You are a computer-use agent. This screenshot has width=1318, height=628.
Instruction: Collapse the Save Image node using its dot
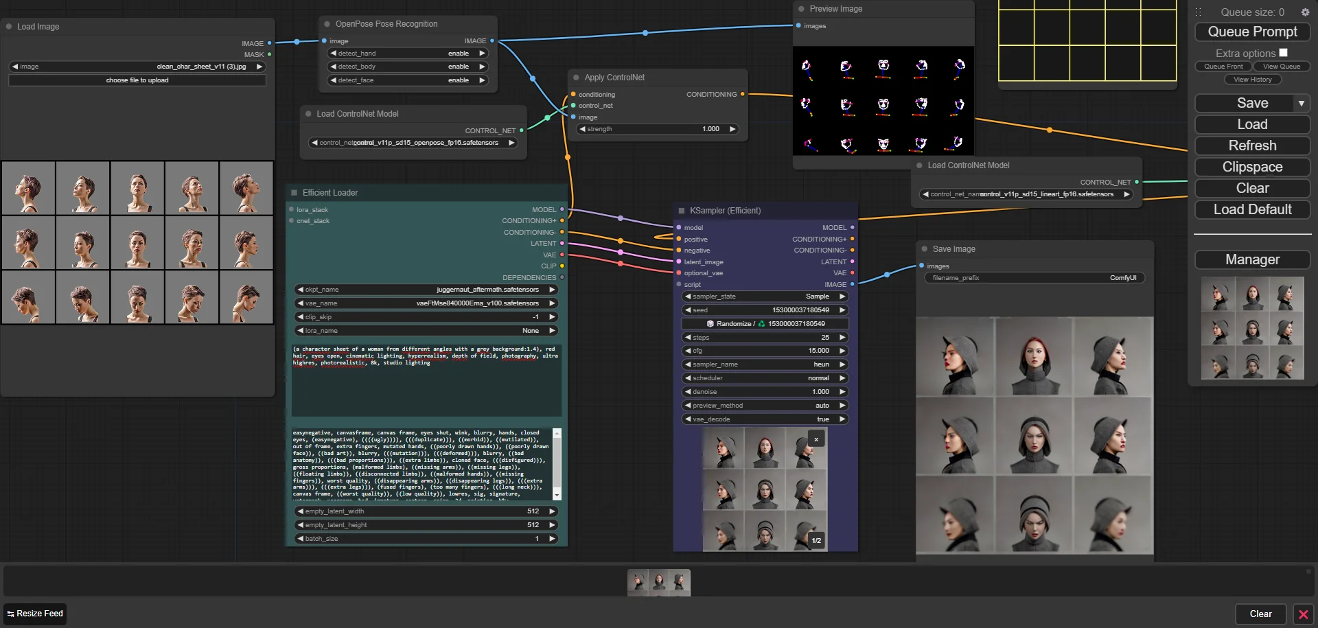(925, 249)
